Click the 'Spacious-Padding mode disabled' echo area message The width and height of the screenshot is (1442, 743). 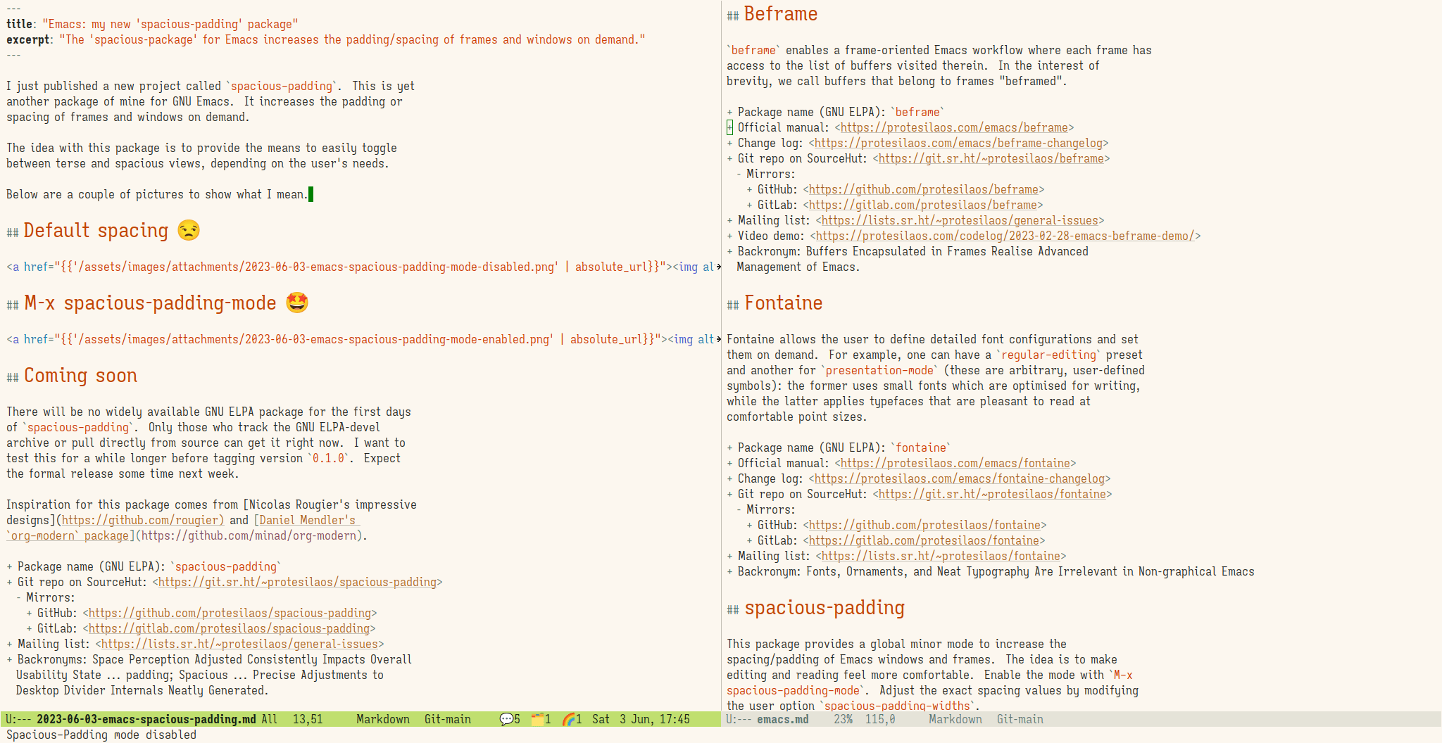click(x=101, y=735)
